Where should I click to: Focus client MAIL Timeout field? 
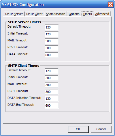coord(52,85)
